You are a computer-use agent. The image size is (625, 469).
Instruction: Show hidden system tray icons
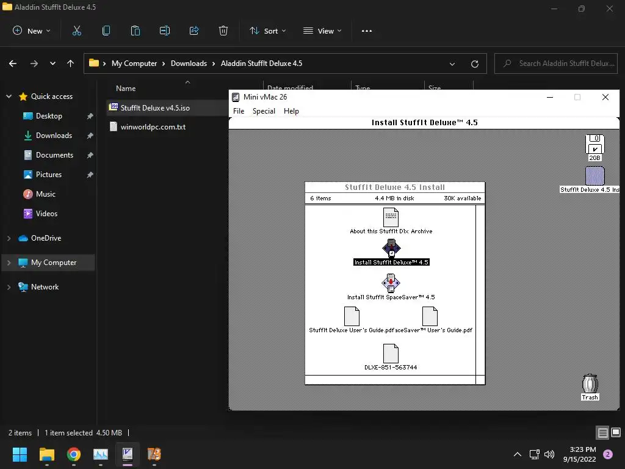click(518, 454)
